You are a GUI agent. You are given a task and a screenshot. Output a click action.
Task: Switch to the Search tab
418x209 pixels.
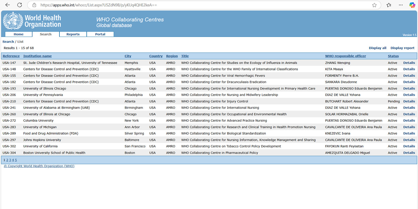pyautogui.click(x=46, y=34)
